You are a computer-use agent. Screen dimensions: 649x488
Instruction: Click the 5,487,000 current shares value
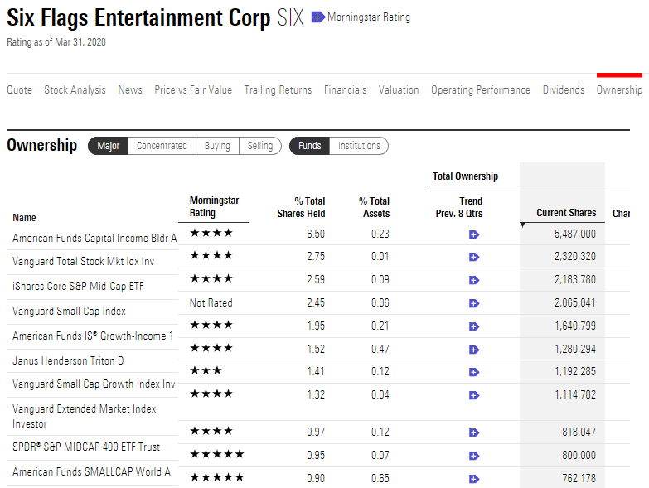[575, 234]
